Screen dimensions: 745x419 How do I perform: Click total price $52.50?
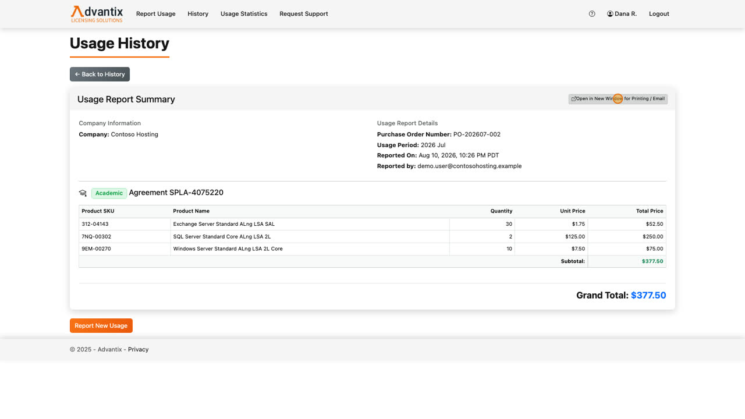click(x=654, y=224)
